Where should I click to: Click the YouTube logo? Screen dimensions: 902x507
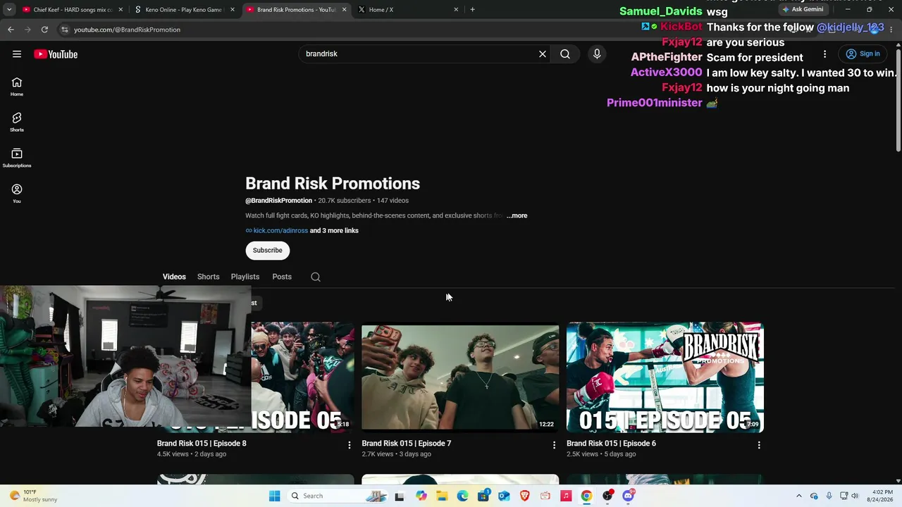[56, 54]
